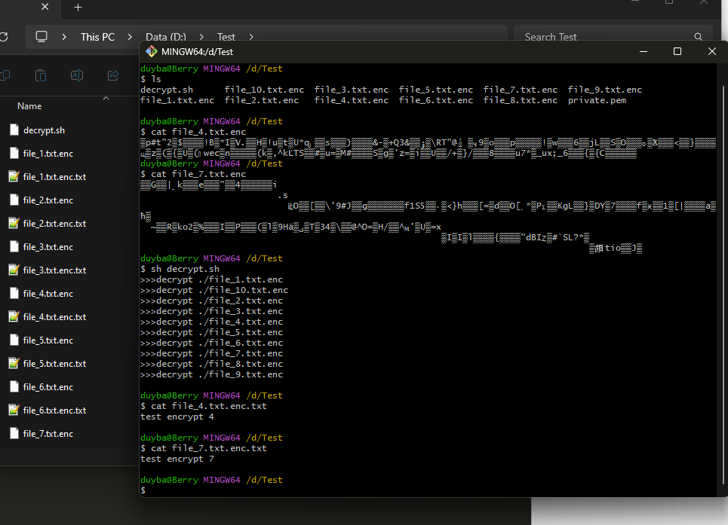Navigate to This PC in address bar
The width and height of the screenshot is (728, 525).
pos(97,37)
